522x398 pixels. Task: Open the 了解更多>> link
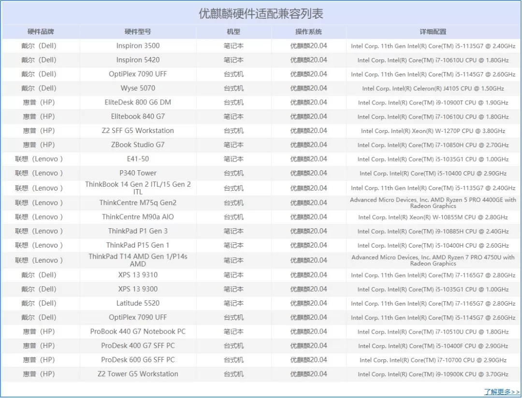click(502, 391)
